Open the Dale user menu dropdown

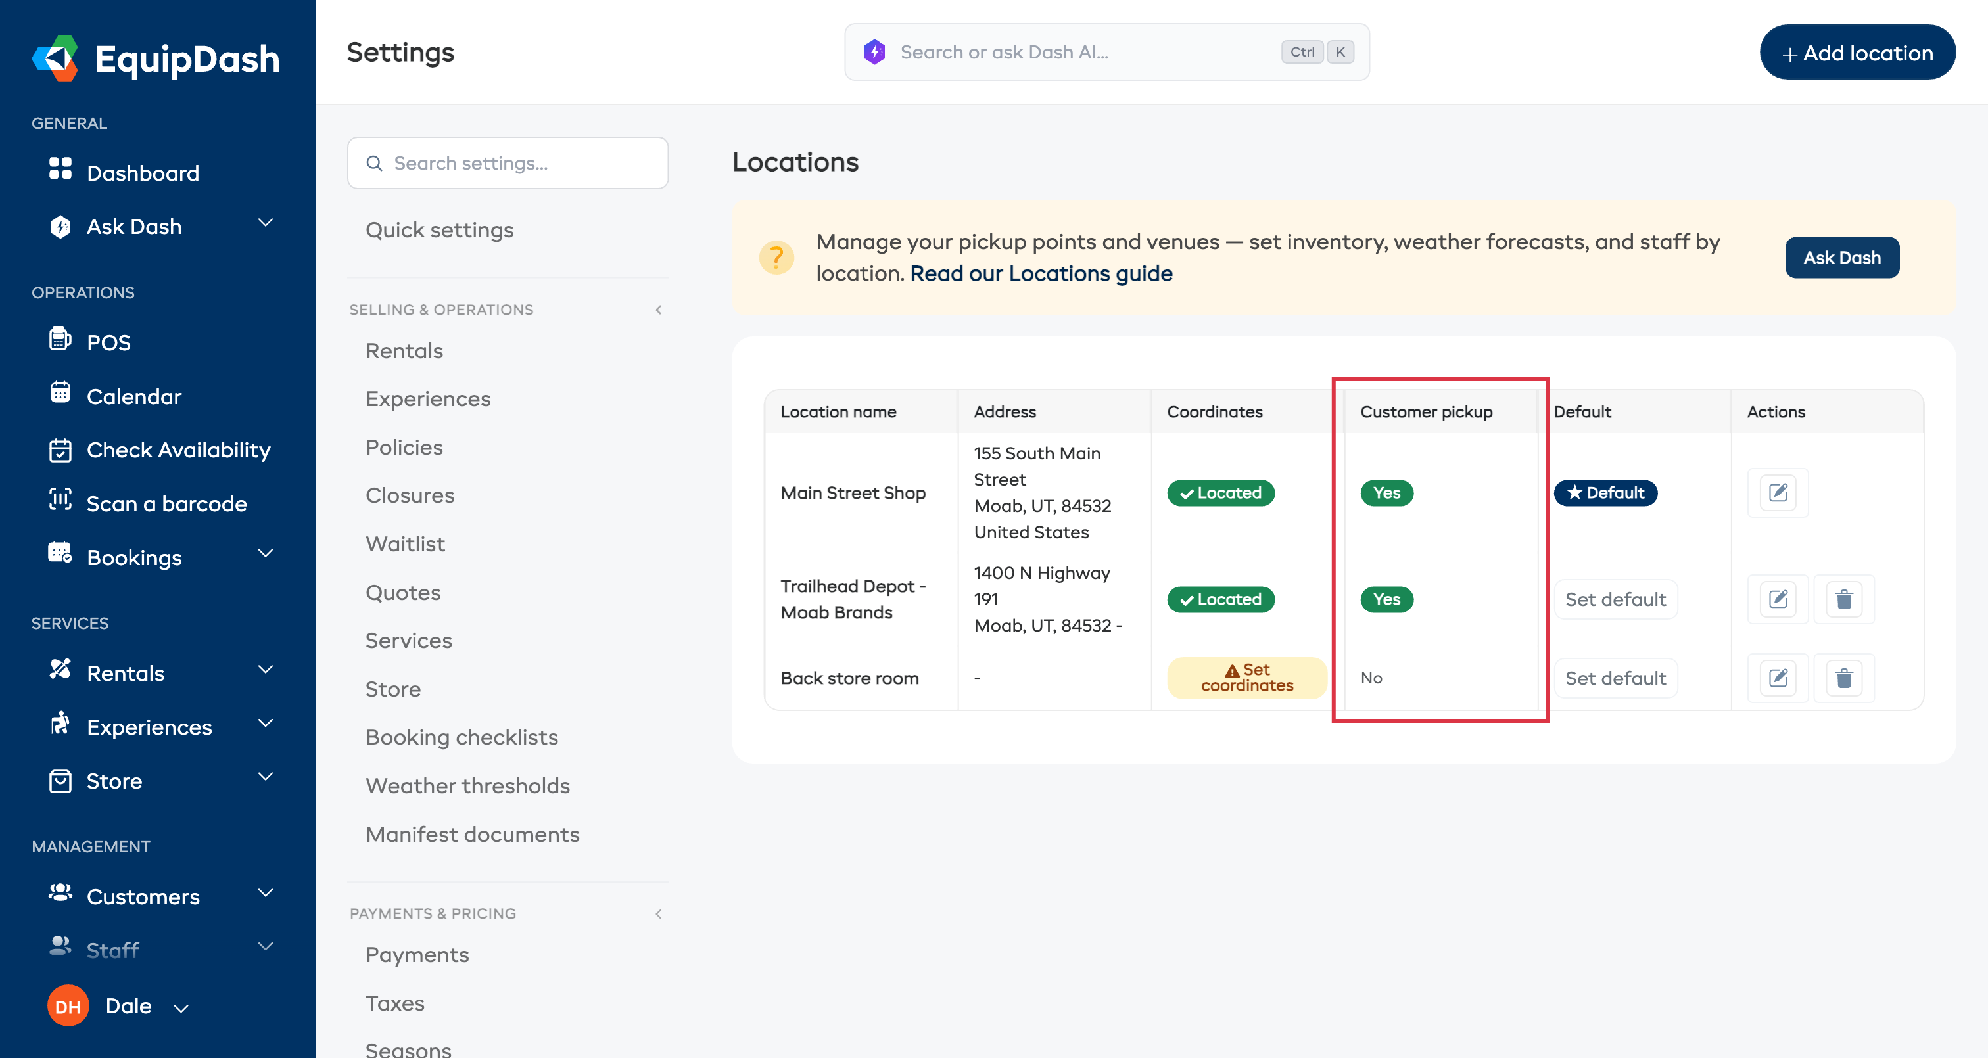coord(181,1008)
